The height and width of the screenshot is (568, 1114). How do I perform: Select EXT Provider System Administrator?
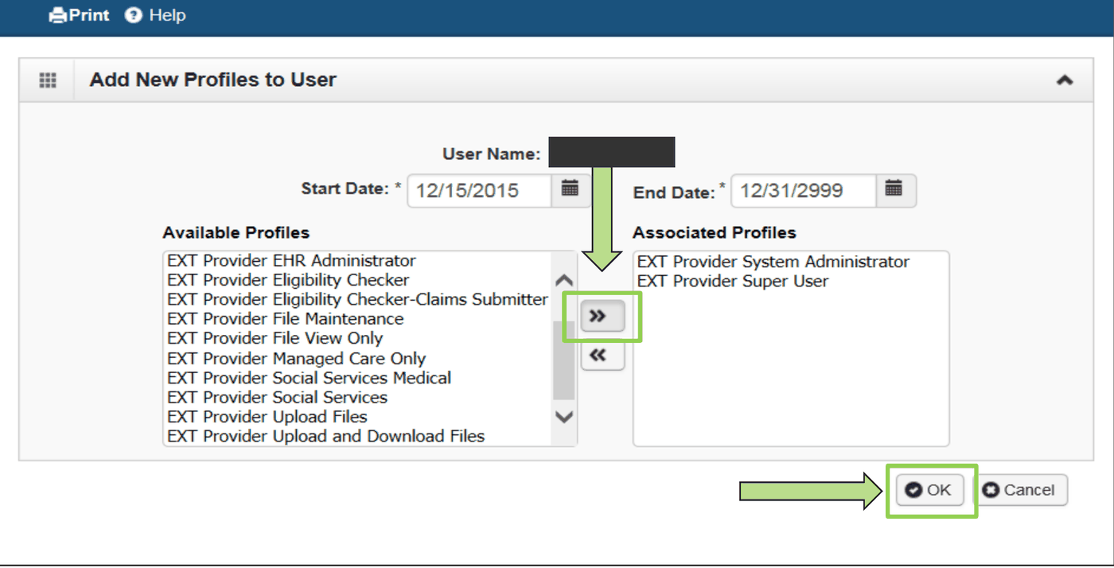click(773, 262)
